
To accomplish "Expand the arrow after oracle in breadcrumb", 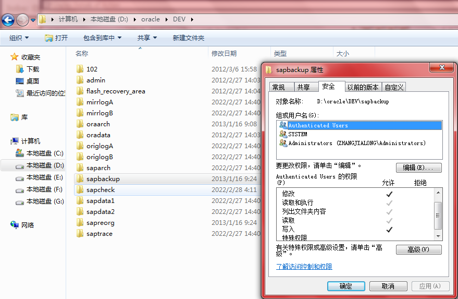I will pyautogui.click(x=167, y=20).
